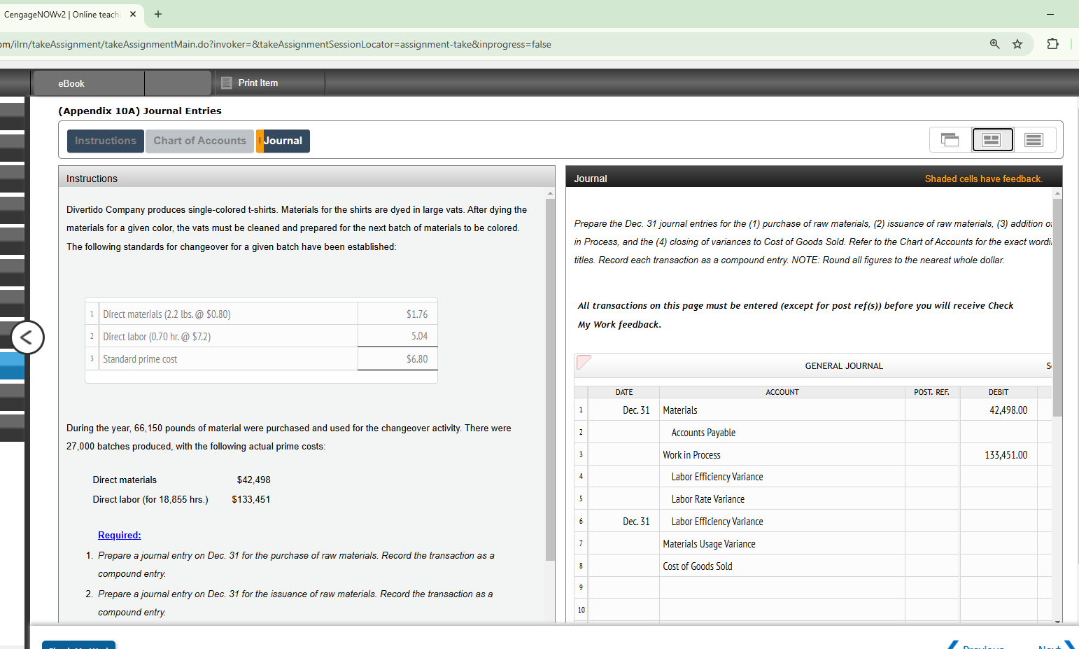Click the debit cell for Cost of Goods Sold

999,566
